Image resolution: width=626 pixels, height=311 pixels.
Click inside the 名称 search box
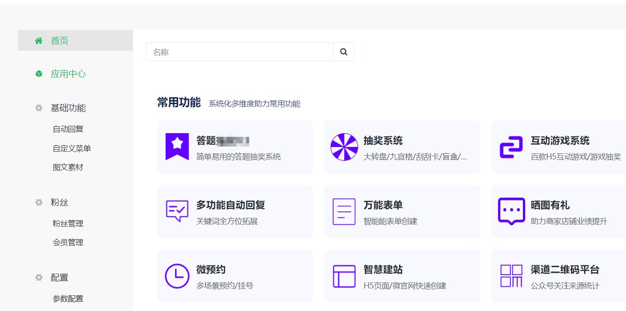click(x=239, y=52)
